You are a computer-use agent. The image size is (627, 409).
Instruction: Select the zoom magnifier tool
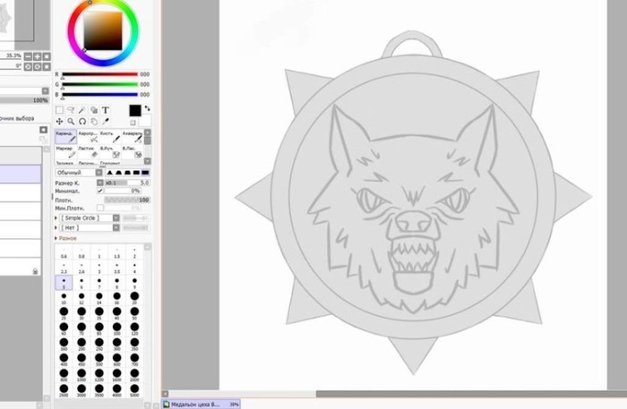[71, 122]
